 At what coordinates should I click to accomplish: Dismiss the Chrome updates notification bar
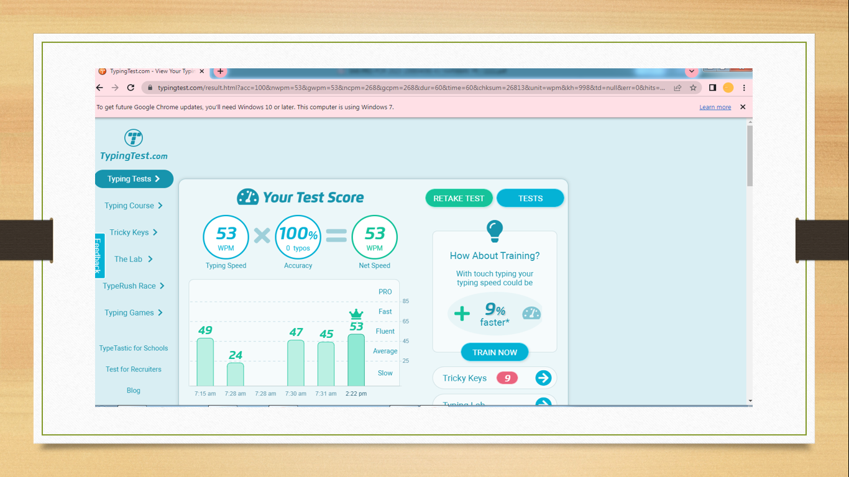(x=742, y=107)
